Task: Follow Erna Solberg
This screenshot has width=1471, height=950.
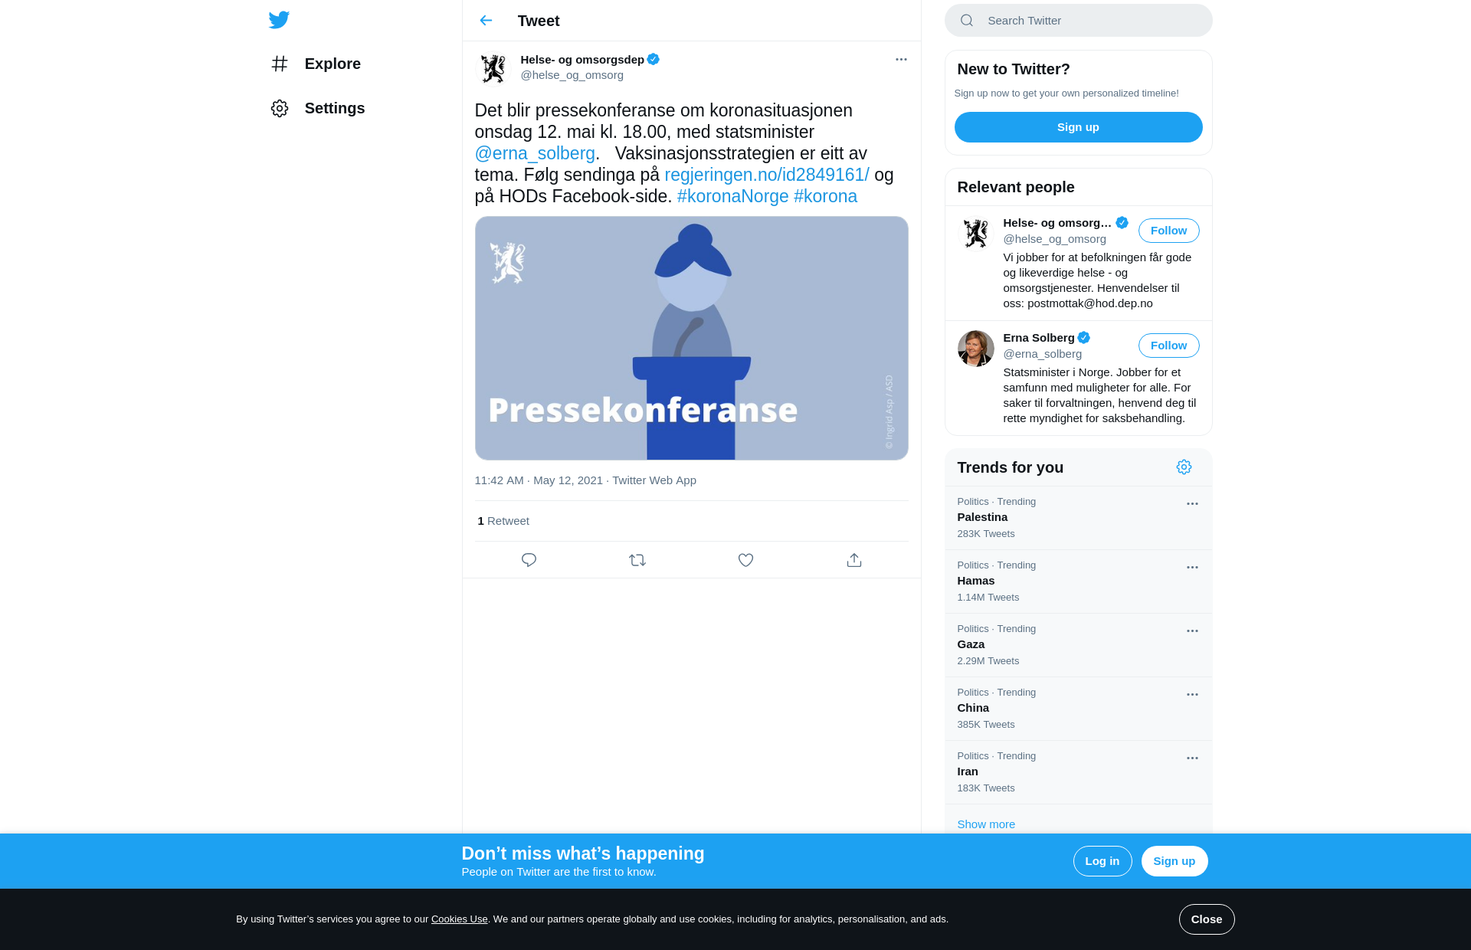Action: click(x=1168, y=346)
